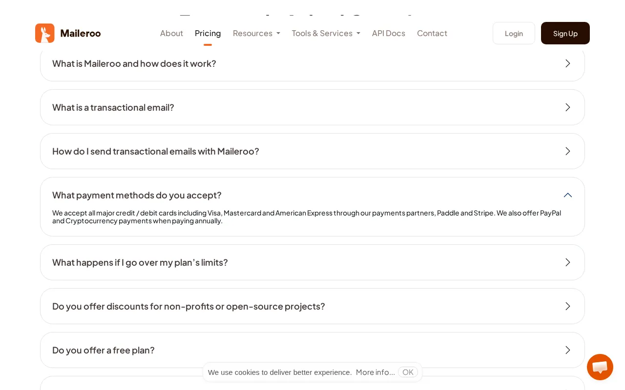The image size is (625, 390).
Task: Go to the Pricing page
Action: (x=208, y=33)
